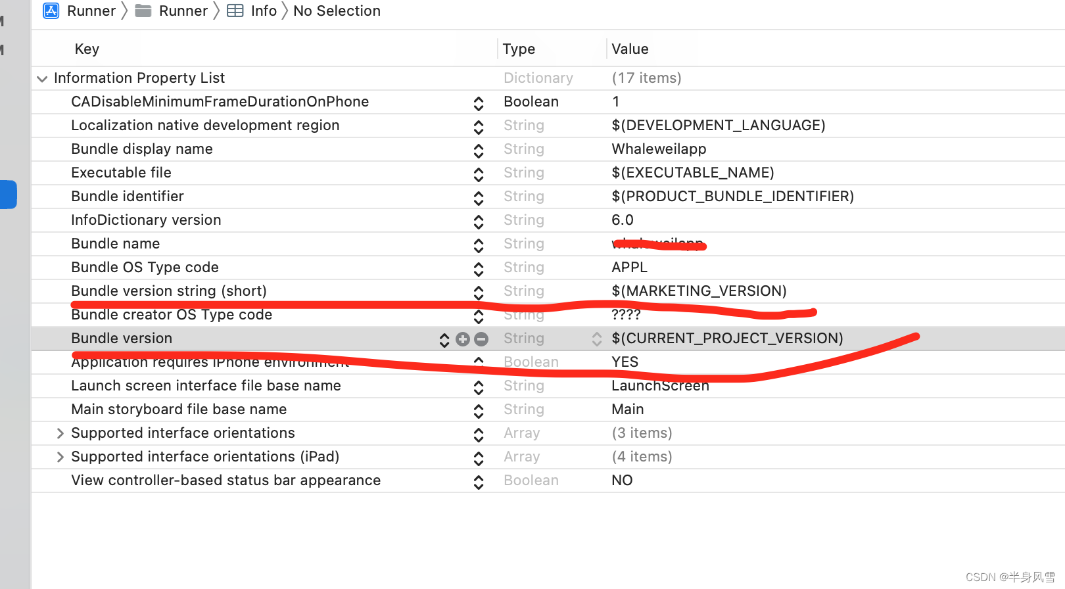Select the Main storyboard file base name key
The height and width of the screenshot is (589, 1065).
pos(179,410)
